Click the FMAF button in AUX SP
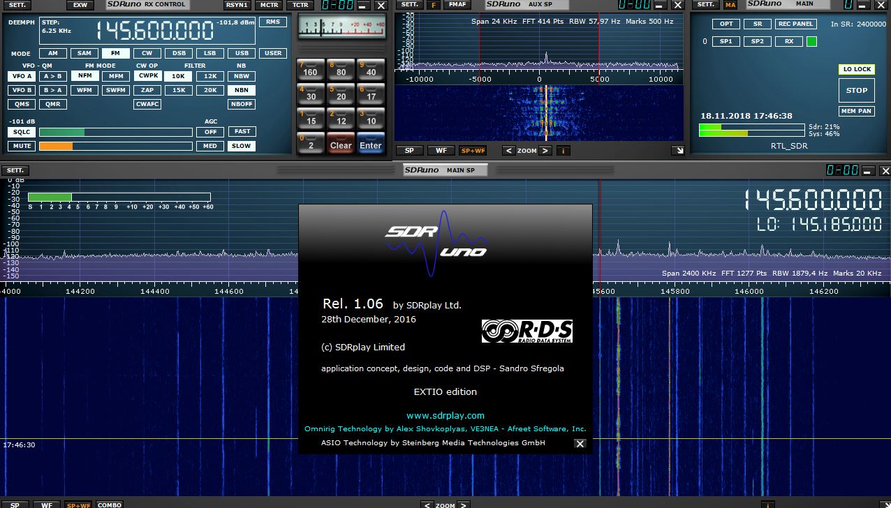Image resolution: width=891 pixels, height=508 pixels. click(457, 5)
